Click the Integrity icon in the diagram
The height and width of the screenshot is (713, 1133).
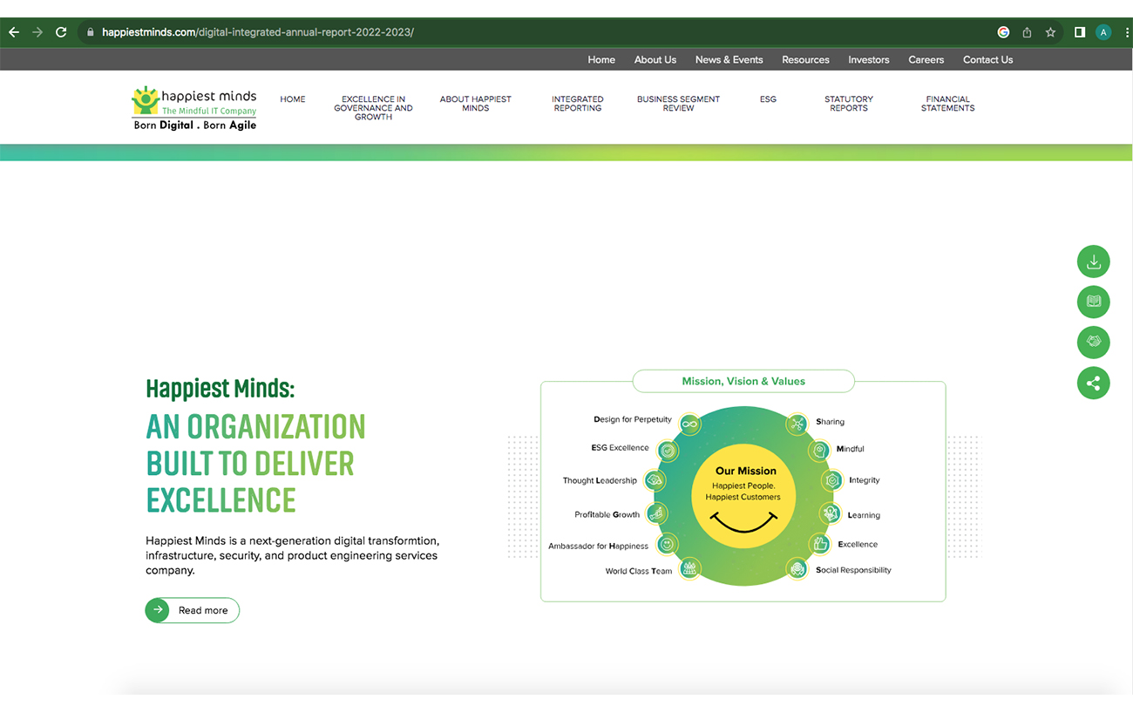click(x=832, y=480)
